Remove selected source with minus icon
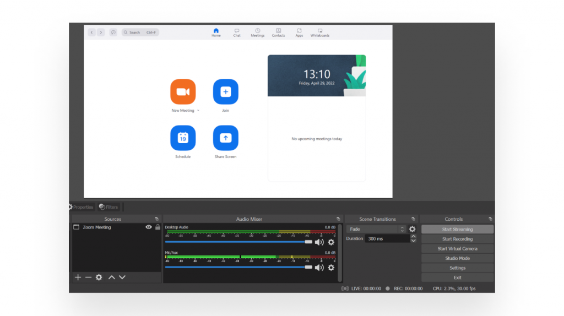This screenshot has width=564, height=316. pos(88,277)
